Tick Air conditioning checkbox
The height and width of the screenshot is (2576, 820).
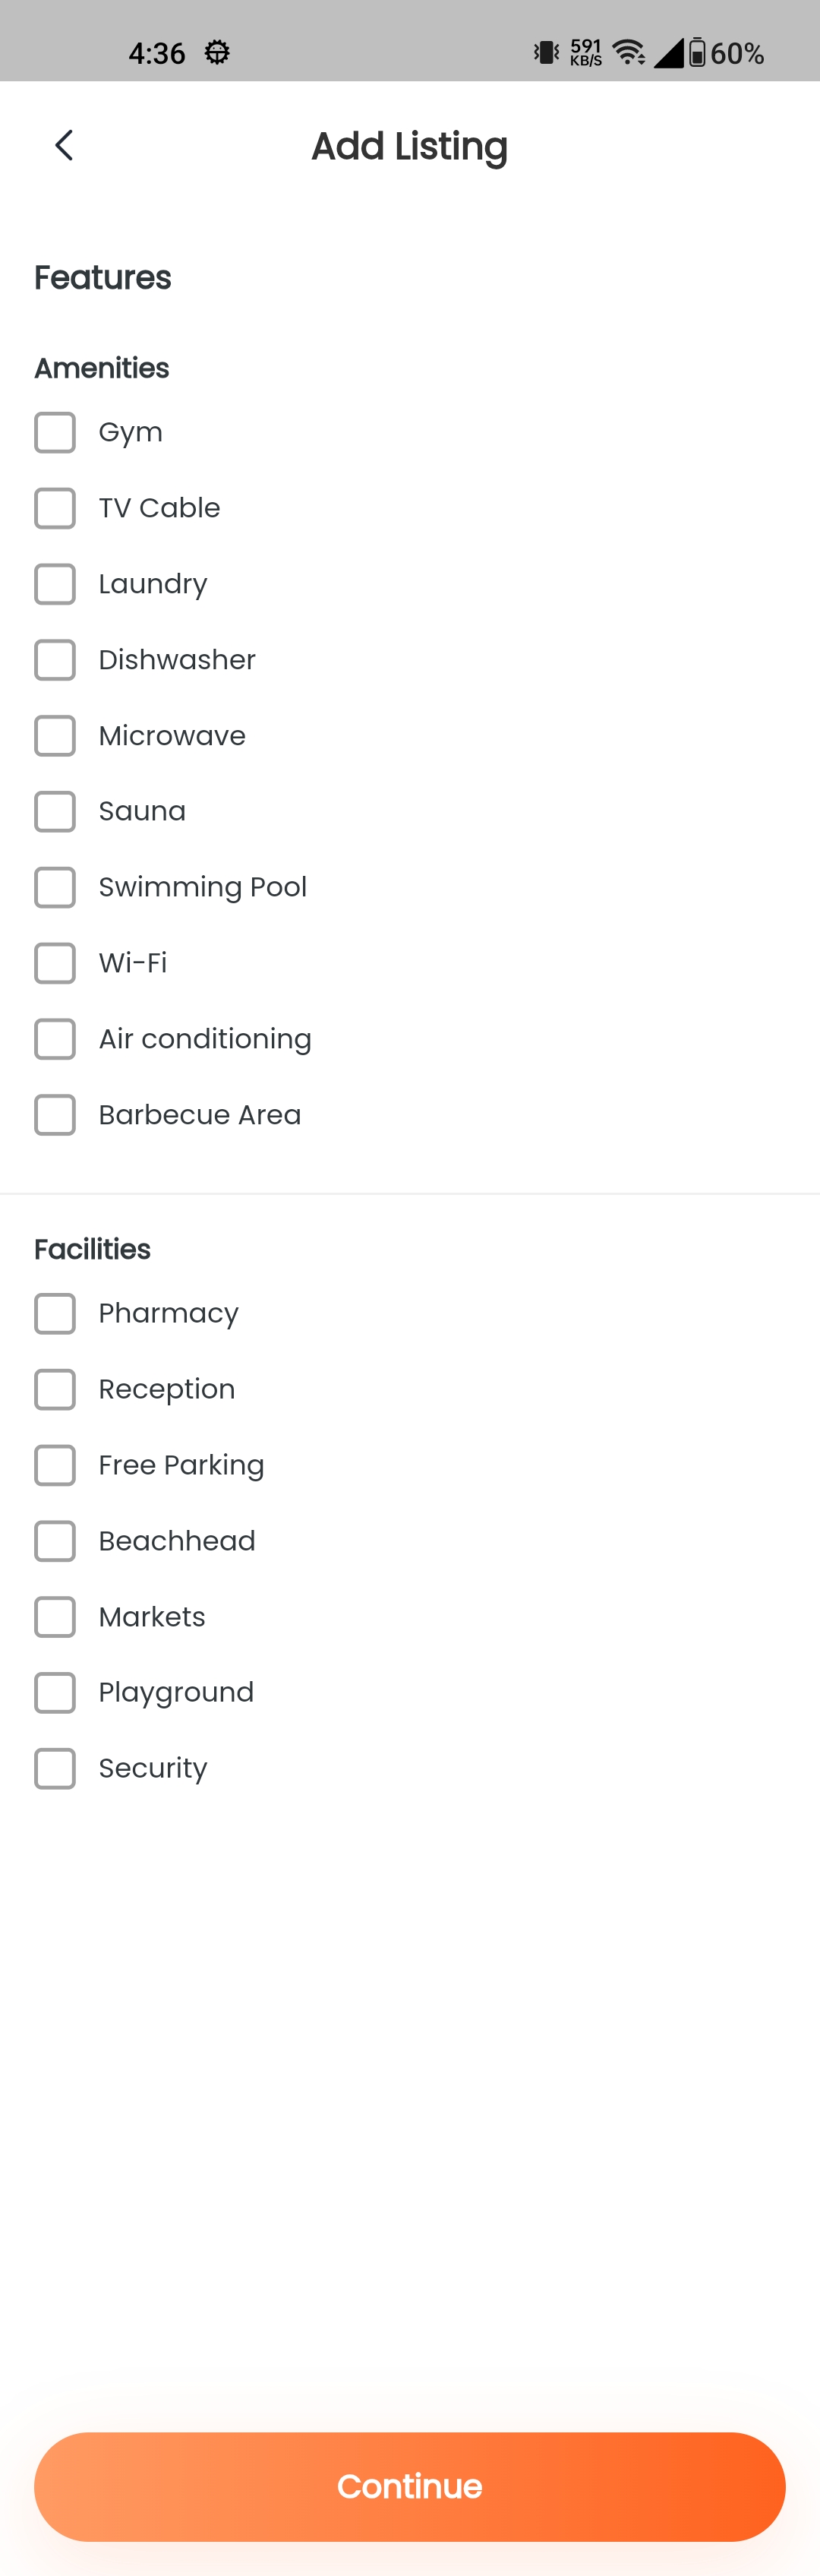tap(55, 1039)
